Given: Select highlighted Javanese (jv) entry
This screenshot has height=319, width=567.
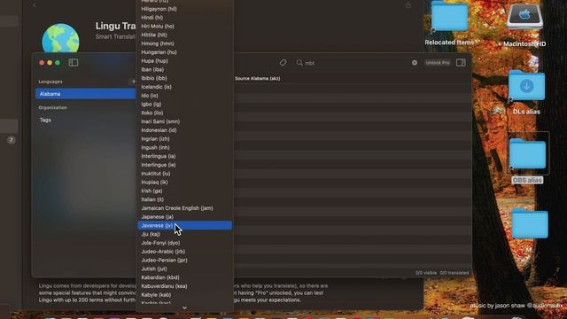Looking at the screenshot, I should [184, 225].
